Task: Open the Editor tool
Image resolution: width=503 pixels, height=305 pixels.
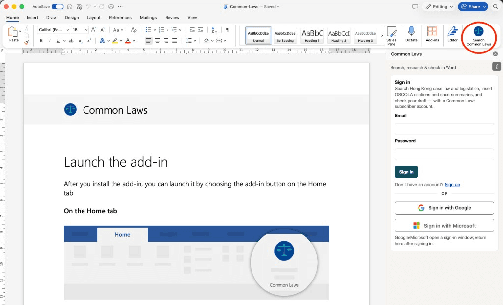Action: click(452, 34)
